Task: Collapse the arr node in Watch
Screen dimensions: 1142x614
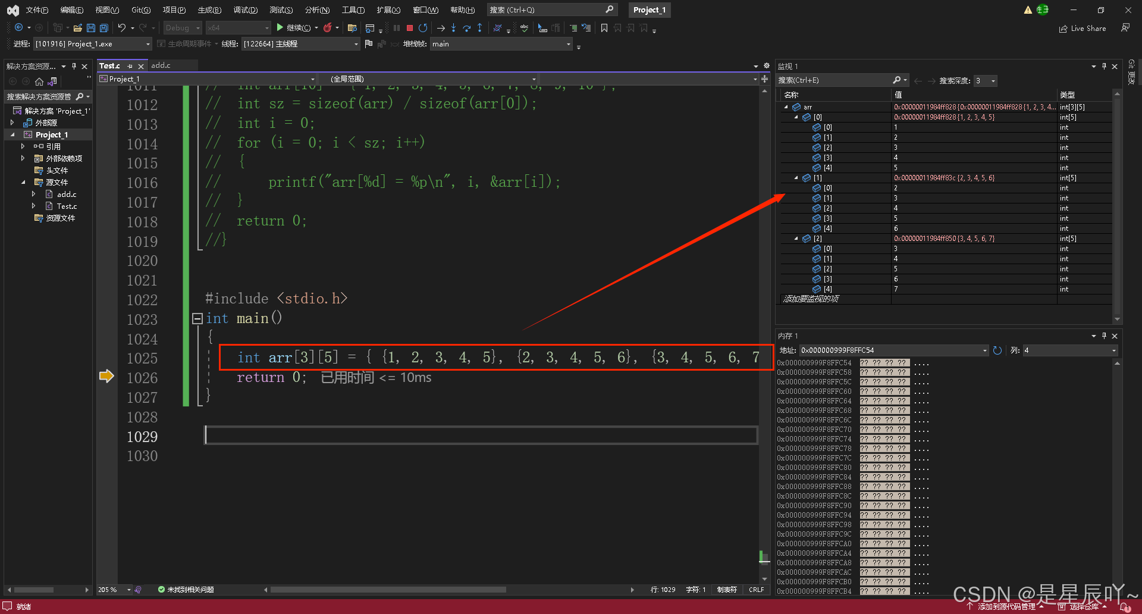Action: (786, 107)
